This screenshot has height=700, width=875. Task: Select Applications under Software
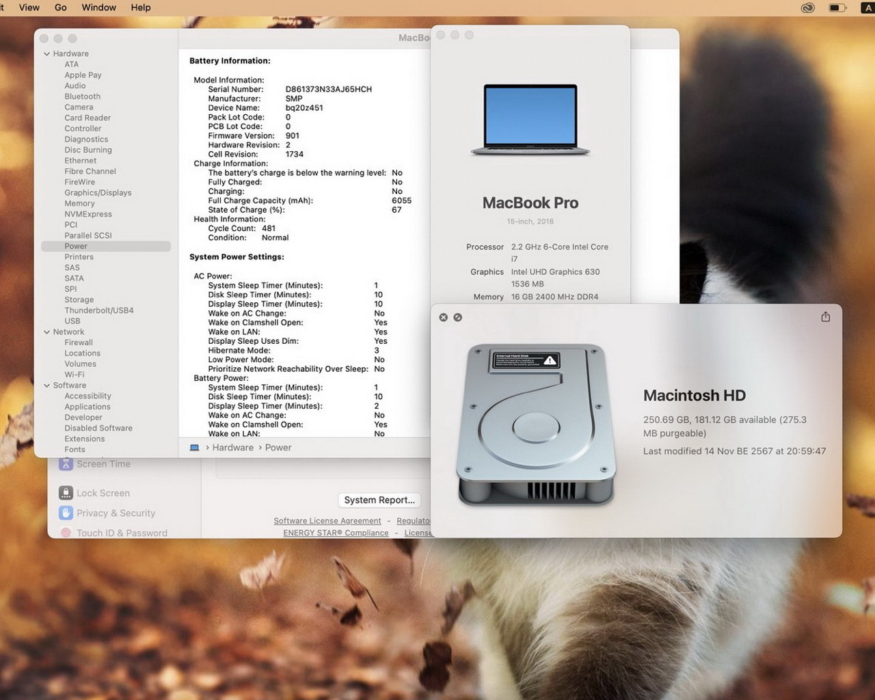pyautogui.click(x=87, y=407)
